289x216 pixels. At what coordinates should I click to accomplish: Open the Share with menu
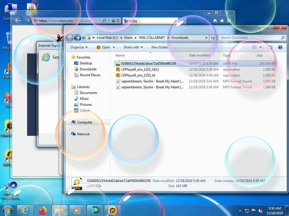pyautogui.click(x=133, y=47)
